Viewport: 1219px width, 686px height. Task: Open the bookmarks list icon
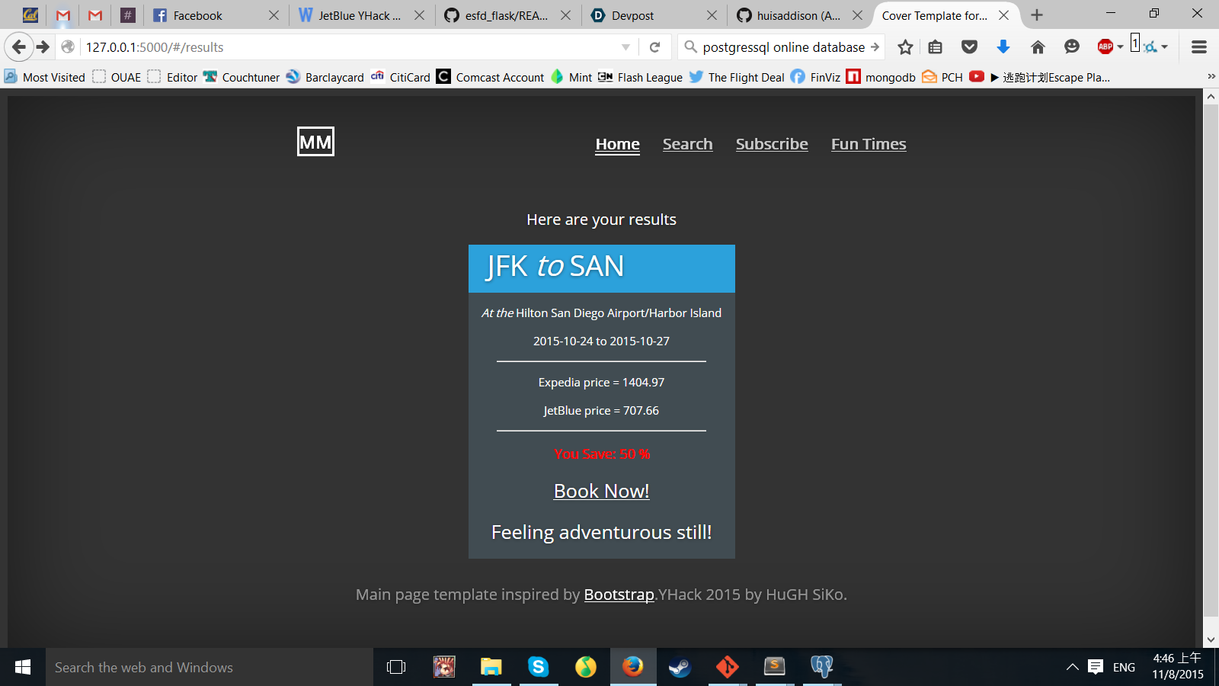[936, 47]
